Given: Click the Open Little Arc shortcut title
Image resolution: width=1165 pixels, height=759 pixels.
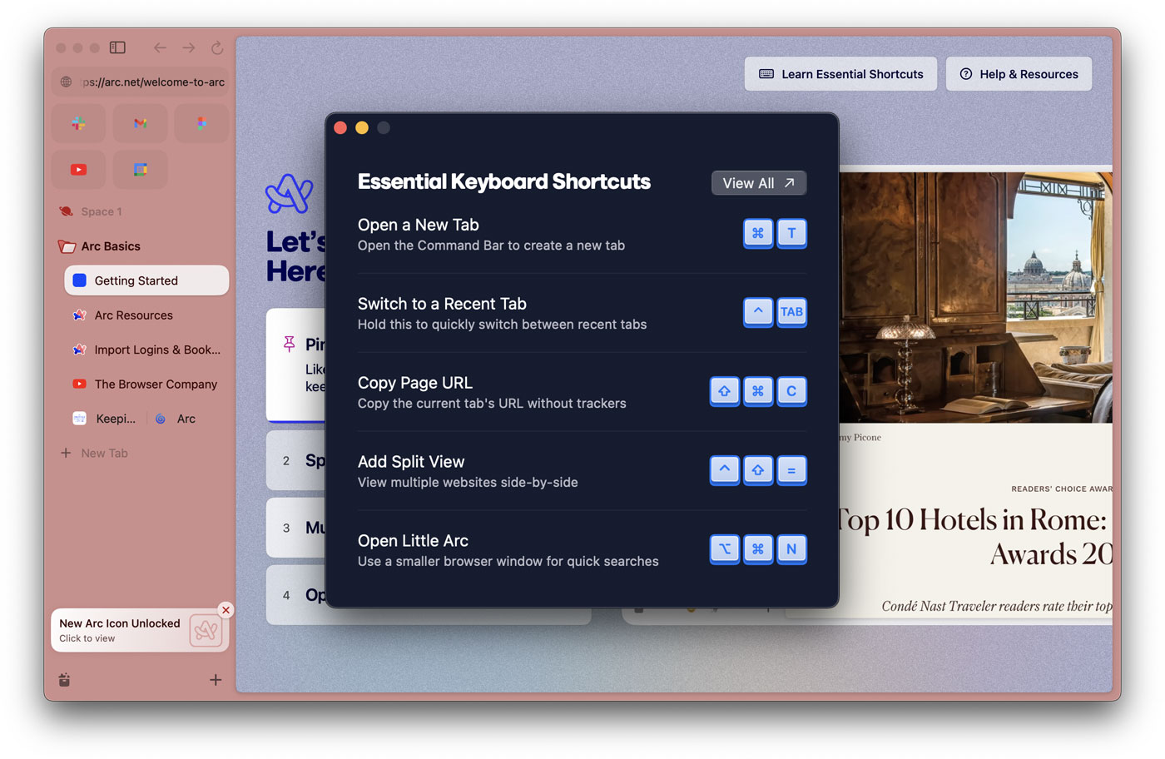Looking at the screenshot, I should coord(413,541).
